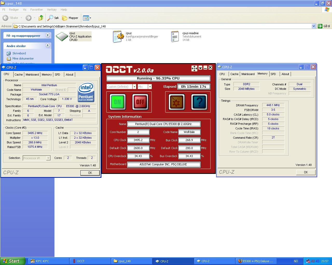The image size is (332, 265).
Task: Switch to Memory tab in left CPU-Z window
Action: [47, 75]
